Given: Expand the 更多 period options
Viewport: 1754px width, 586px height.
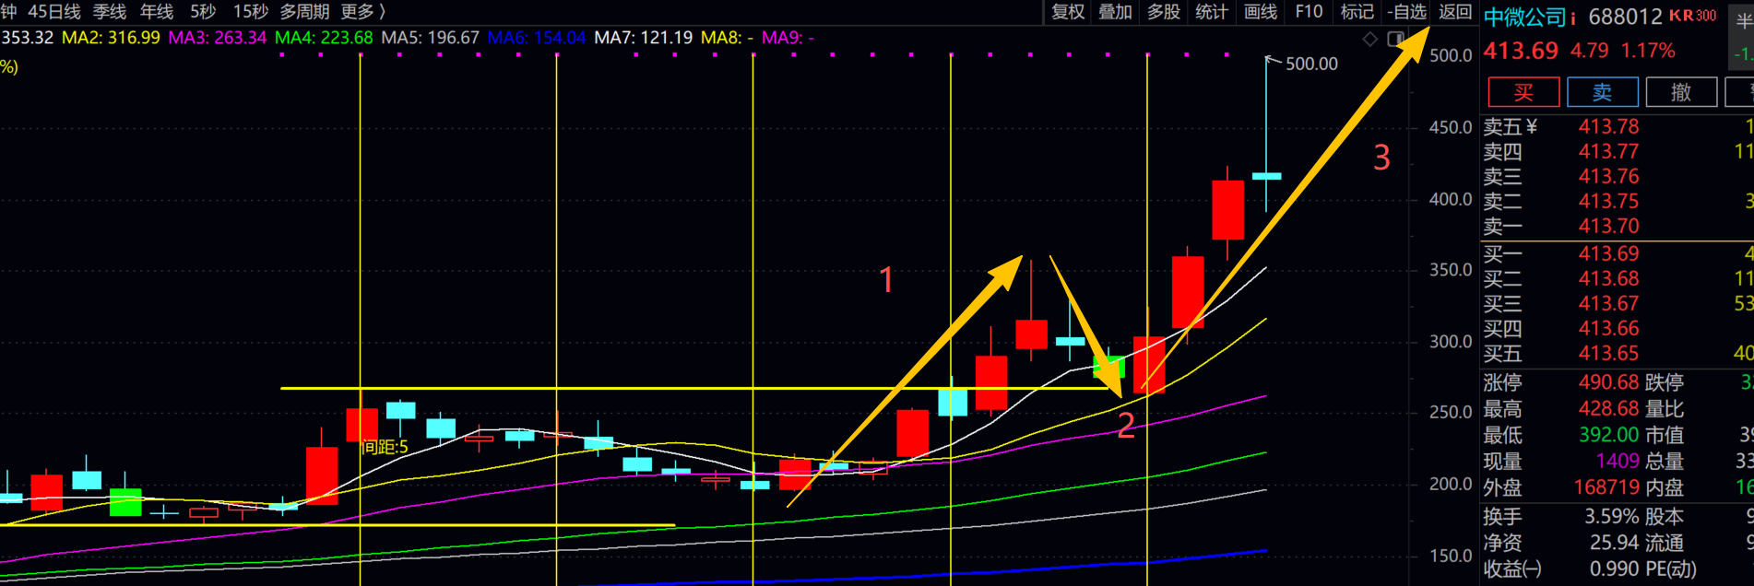Looking at the screenshot, I should point(362,12).
